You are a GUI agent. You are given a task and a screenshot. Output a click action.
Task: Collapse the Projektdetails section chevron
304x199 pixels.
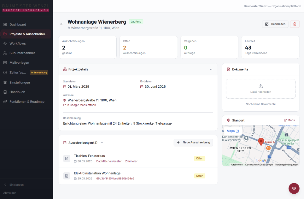211,69
